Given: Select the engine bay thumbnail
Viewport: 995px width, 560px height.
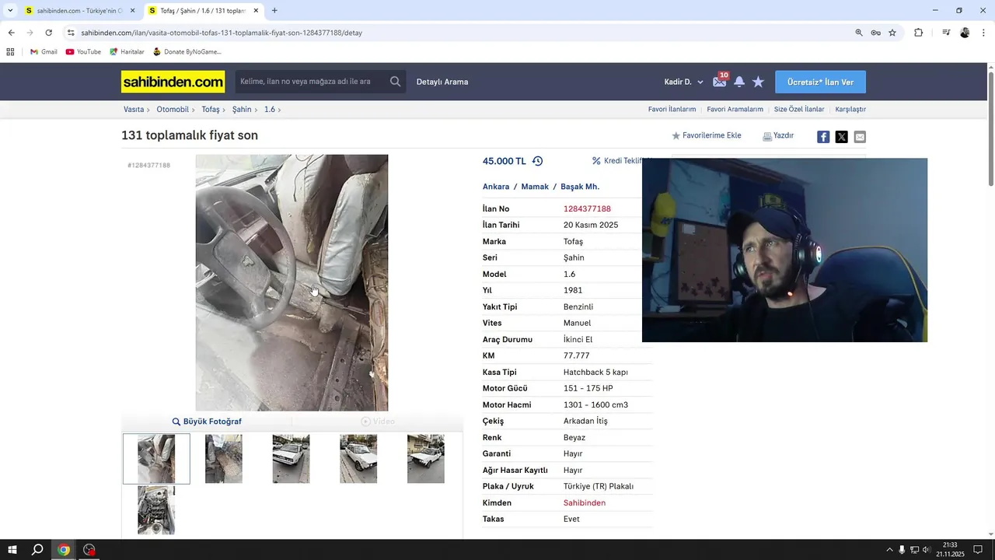Looking at the screenshot, I should coord(156,510).
